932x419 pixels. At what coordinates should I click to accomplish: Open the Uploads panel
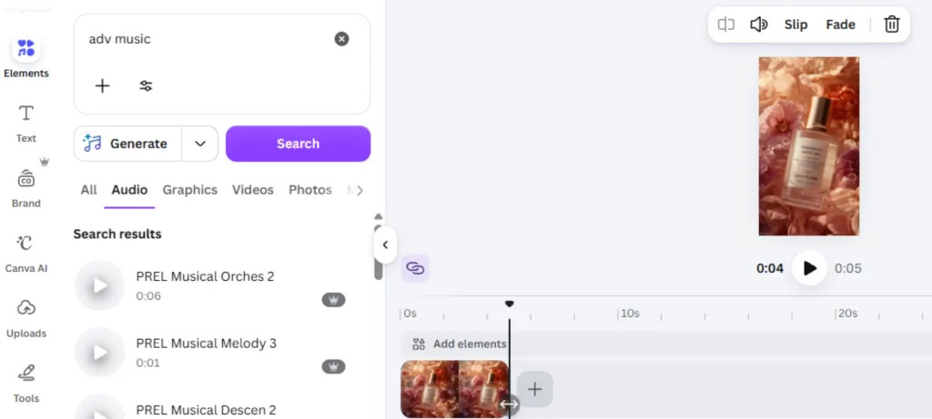pos(26,308)
